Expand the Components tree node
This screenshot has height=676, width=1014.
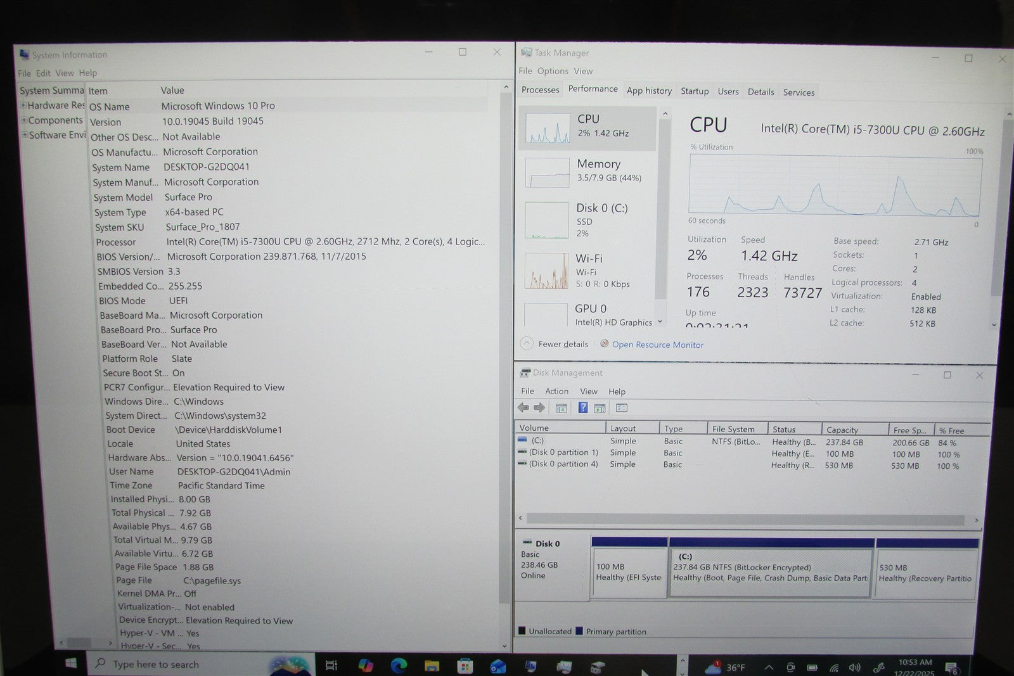[x=24, y=120]
